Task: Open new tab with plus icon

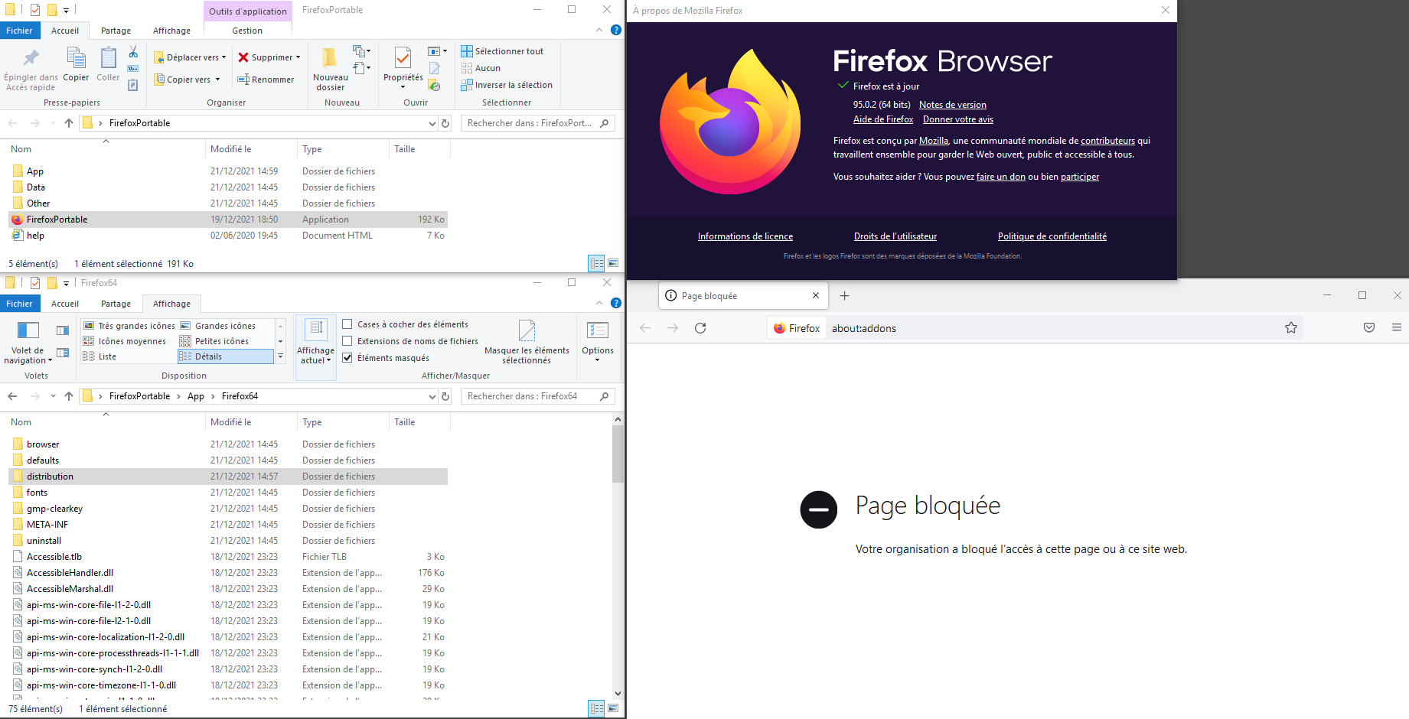Action: (844, 296)
